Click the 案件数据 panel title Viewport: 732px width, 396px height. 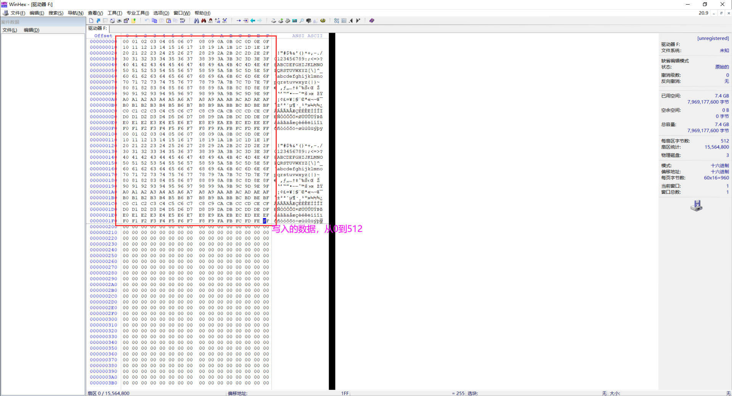click(10, 22)
